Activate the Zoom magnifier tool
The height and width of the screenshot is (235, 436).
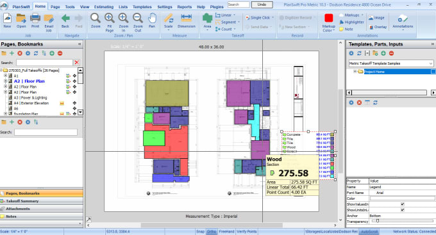[96, 21]
